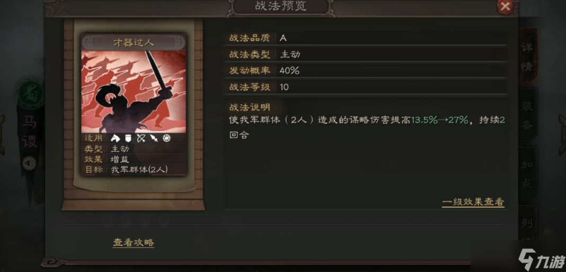Image resolution: width=566 pixels, height=272 pixels.
Task: Click the 战法等级 10 row
Action: [x=365, y=87]
